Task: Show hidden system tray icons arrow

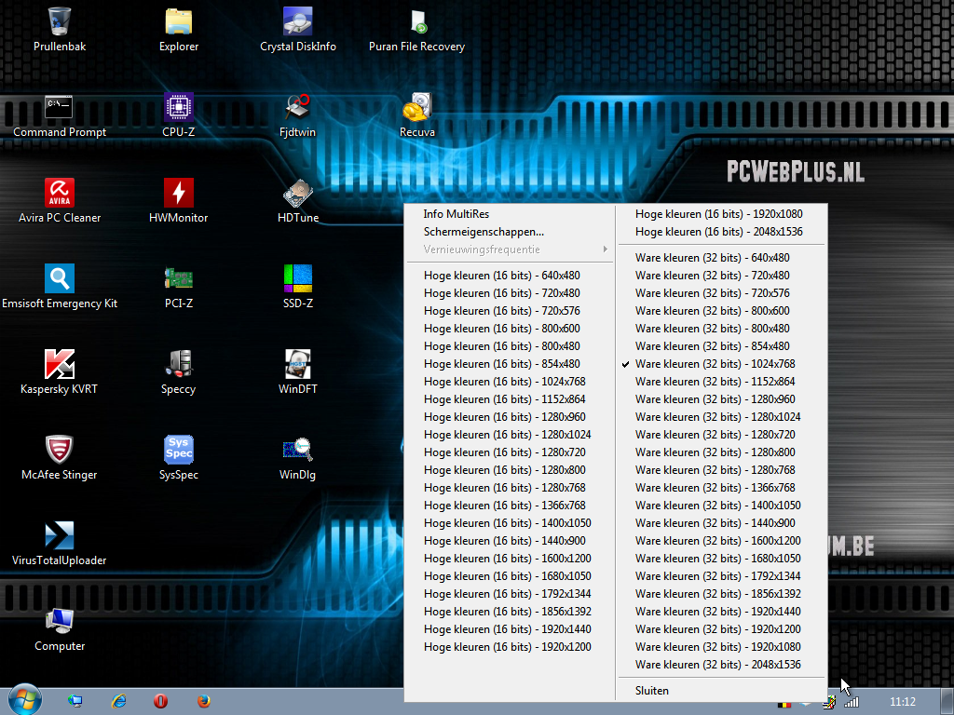Action: (805, 702)
